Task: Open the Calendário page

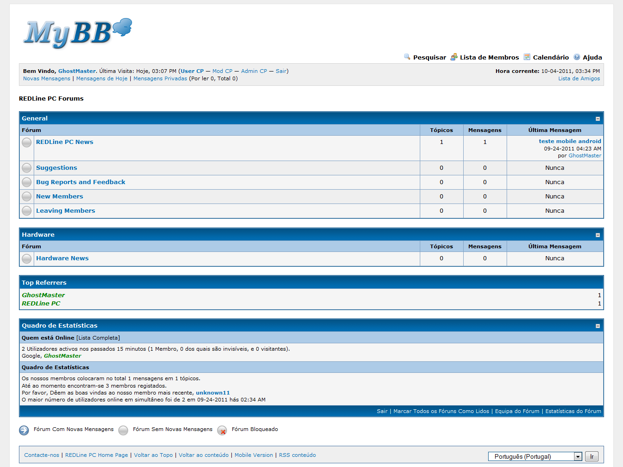Action: (551, 57)
